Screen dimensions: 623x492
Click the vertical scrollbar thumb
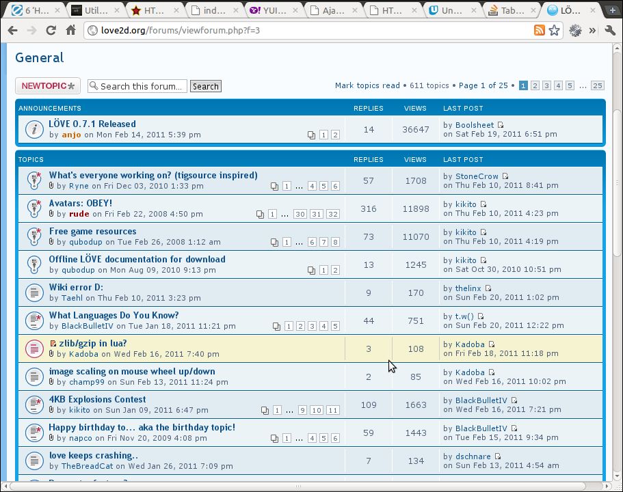[x=617, y=182]
